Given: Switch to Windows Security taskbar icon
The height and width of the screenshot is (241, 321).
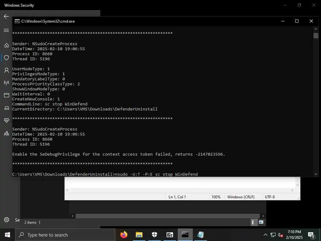Looking at the screenshot, I should [x=155, y=235].
